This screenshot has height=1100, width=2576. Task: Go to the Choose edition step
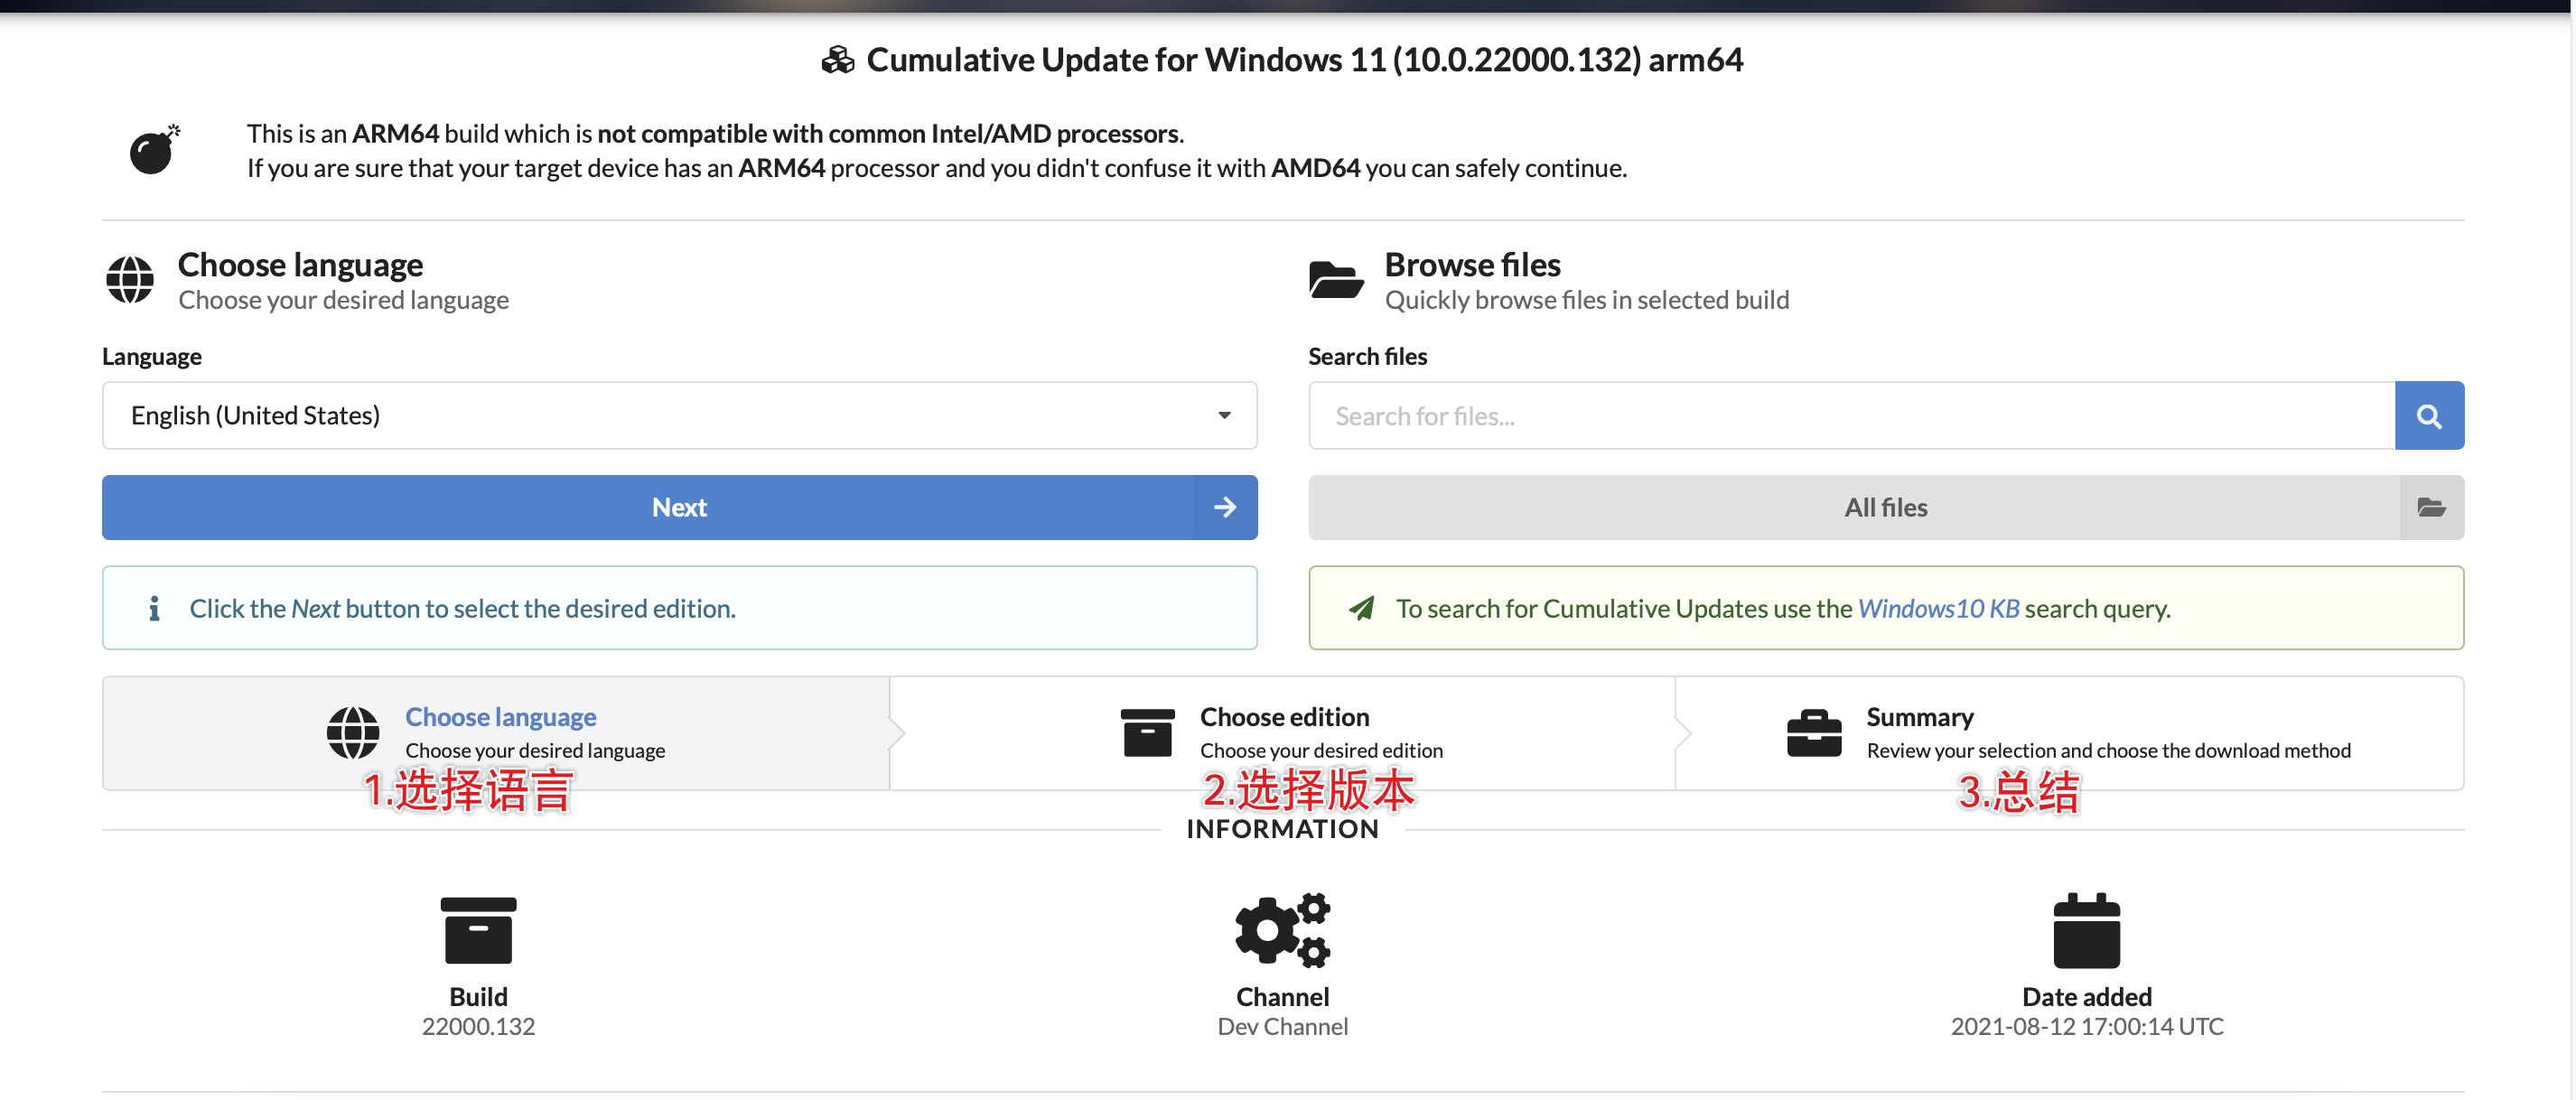pos(1282,733)
